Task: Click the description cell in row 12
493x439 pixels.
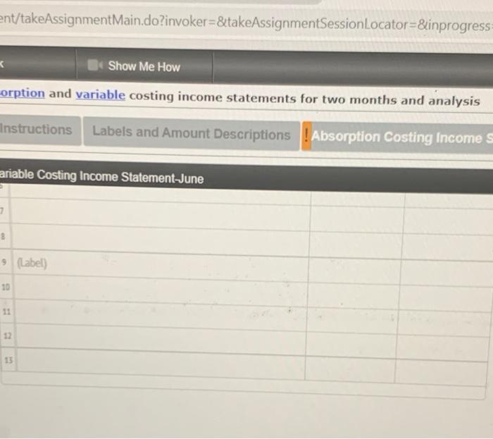Action: pos(161,338)
